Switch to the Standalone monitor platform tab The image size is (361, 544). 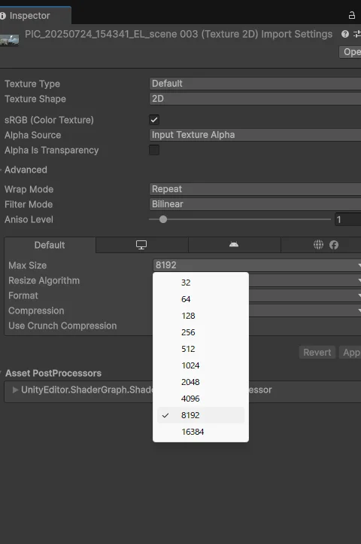(x=141, y=245)
